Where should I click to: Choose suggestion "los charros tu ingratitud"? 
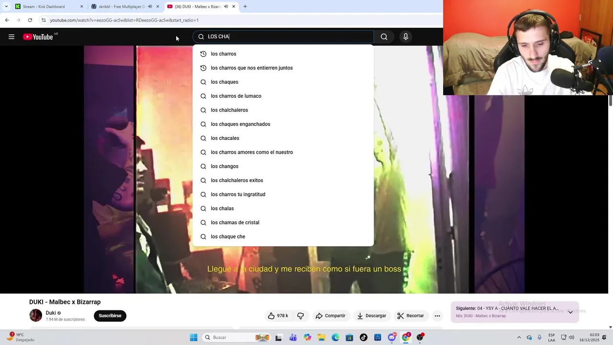click(x=283, y=195)
